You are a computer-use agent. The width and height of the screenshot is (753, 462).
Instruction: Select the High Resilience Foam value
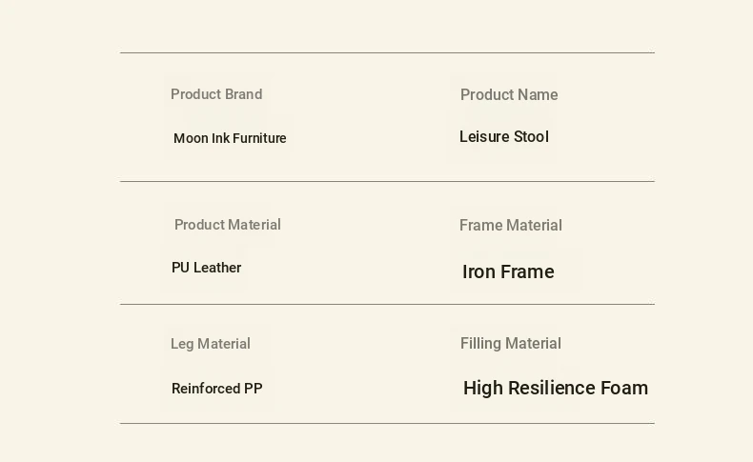pyautogui.click(x=556, y=388)
